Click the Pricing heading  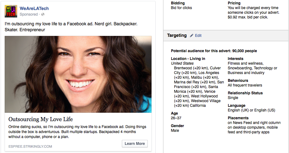pyautogui.click(x=234, y=3)
